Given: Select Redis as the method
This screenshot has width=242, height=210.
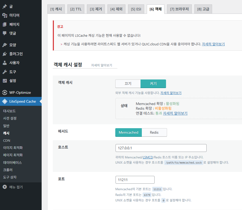Looking at the screenshot, I should tap(154, 132).
